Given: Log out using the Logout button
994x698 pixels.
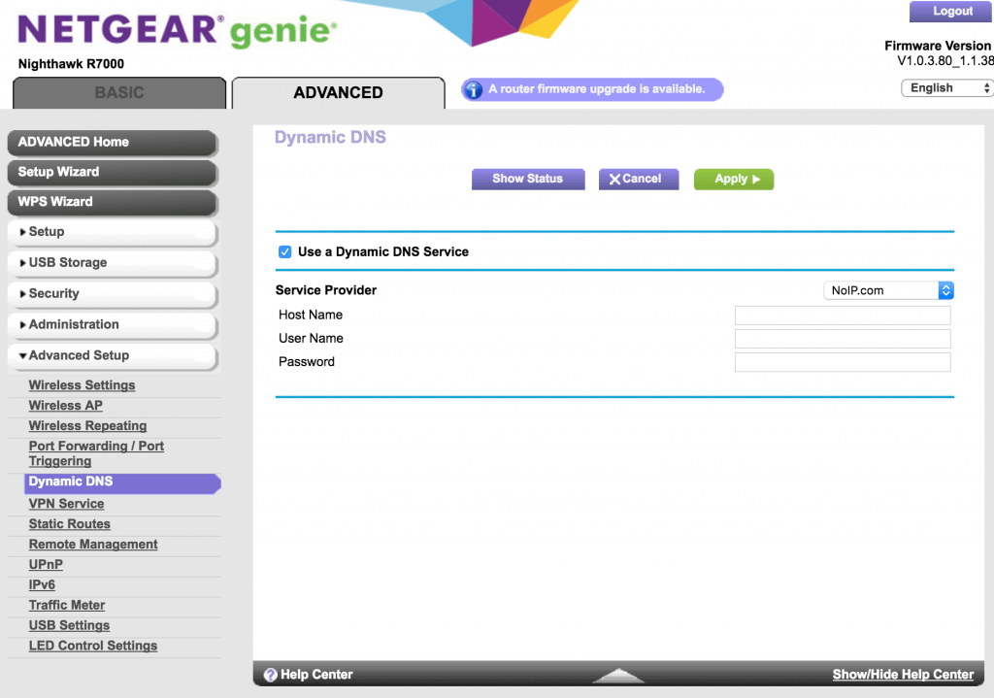Looking at the screenshot, I should (x=951, y=12).
